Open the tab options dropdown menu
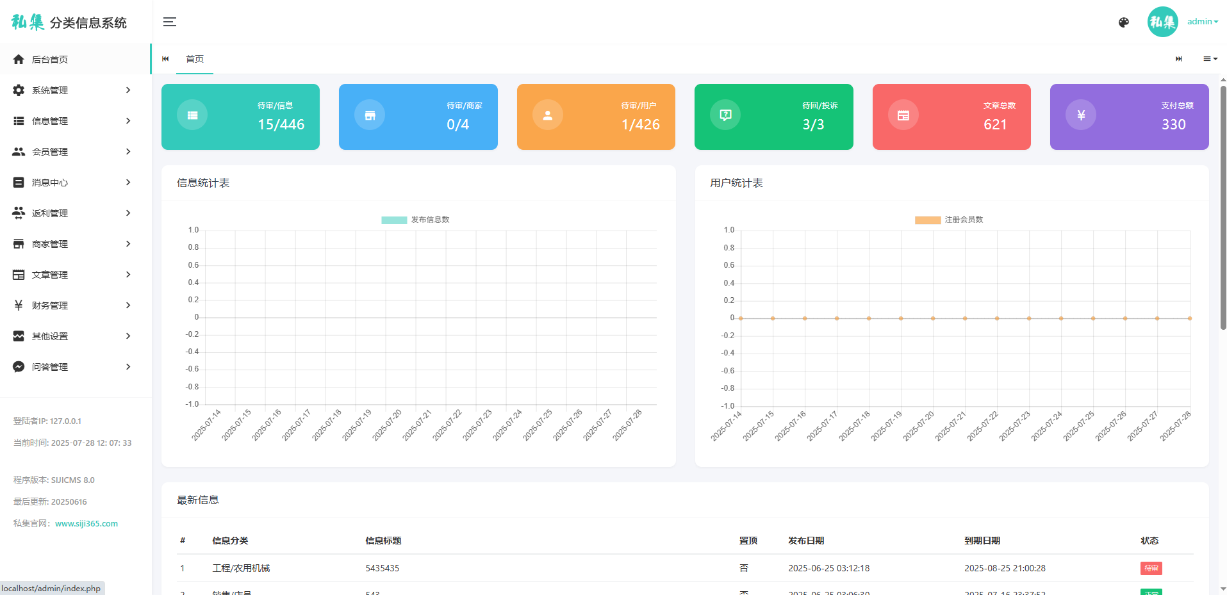 pos(1210,59)
